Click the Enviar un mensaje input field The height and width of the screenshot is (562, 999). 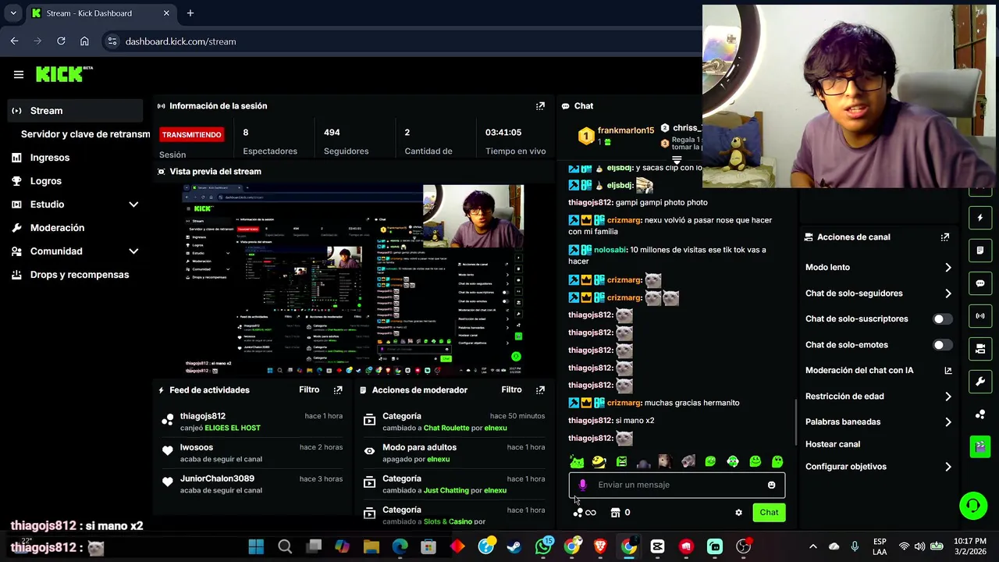[677, 485]
